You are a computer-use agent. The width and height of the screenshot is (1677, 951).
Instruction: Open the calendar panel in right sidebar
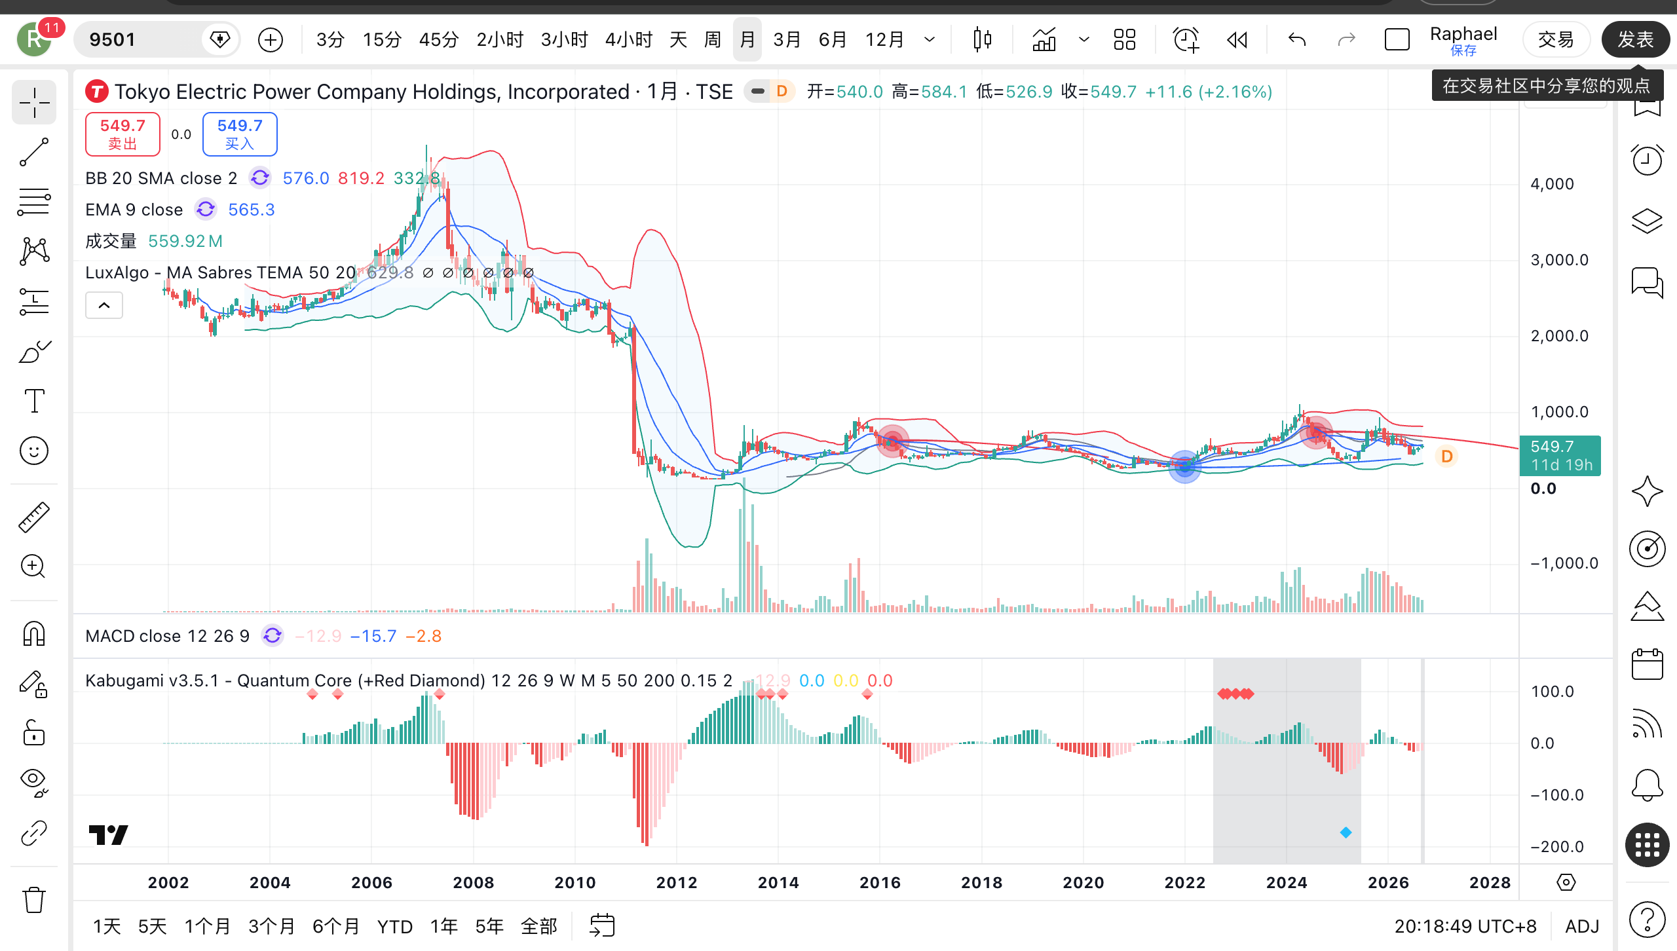[1647, 664]
